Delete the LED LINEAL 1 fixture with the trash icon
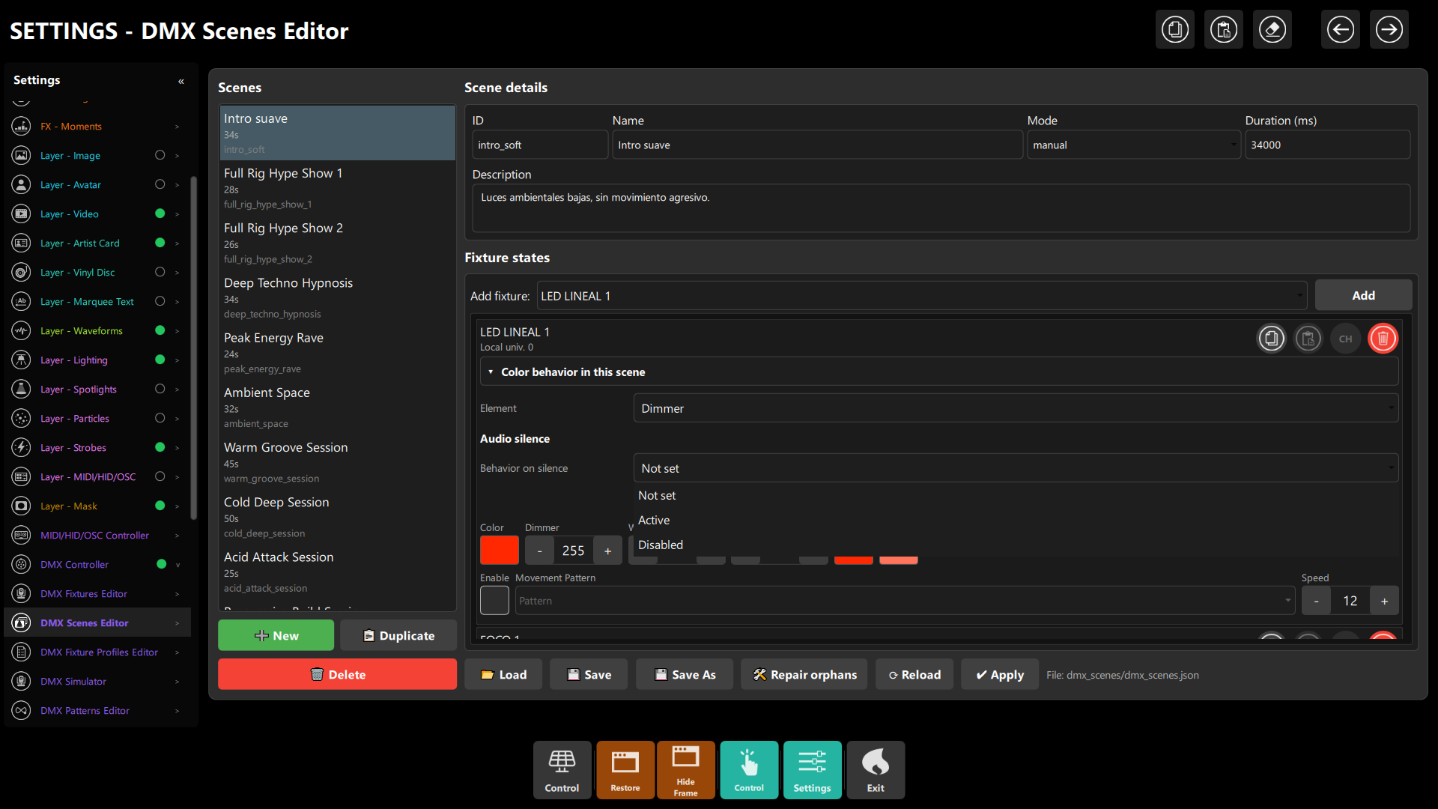The height and width of the screenshot is (809, 1438). click(x=1383, y=339)
